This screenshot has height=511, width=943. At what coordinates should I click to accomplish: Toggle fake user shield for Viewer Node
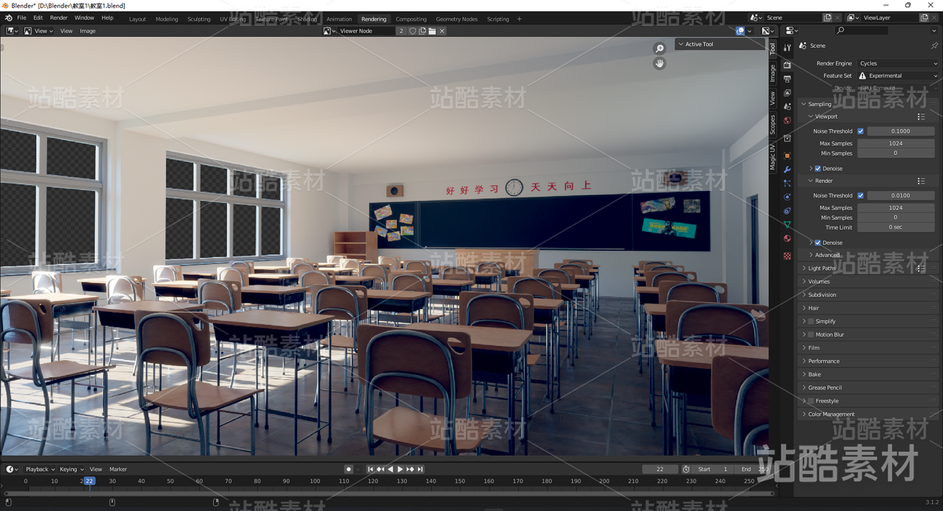tap(412, 31)
